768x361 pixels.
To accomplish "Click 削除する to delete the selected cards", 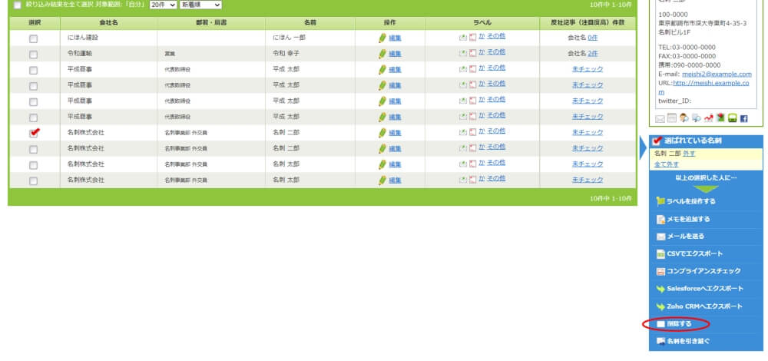I will point(678,324).
